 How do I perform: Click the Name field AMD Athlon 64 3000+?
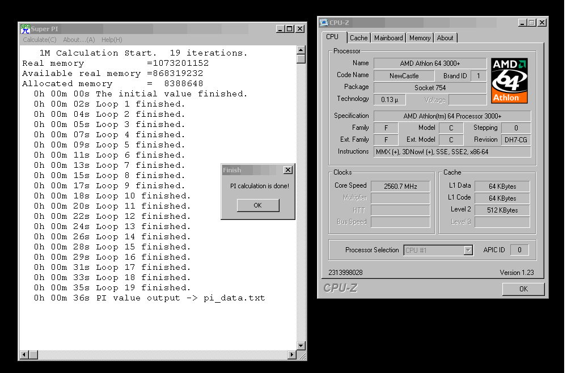tap(430, 63)
